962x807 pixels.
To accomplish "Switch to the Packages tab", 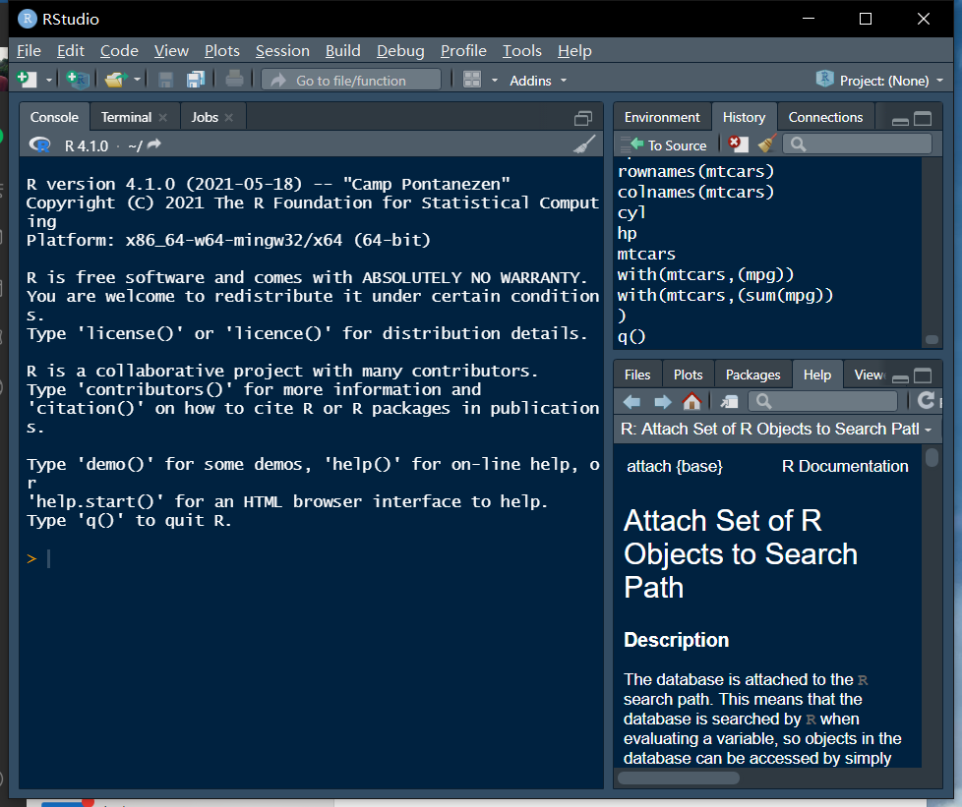I will [752, 375].
